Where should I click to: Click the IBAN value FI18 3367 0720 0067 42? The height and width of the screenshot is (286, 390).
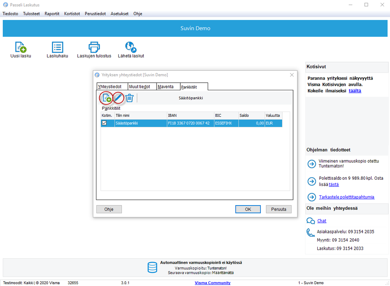(x=190, y=123)
